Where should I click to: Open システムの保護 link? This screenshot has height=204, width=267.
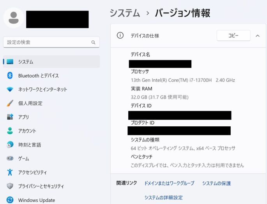click(216, 183)
